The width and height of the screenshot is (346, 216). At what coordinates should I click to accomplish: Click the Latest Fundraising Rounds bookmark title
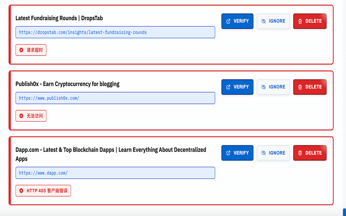59,18
